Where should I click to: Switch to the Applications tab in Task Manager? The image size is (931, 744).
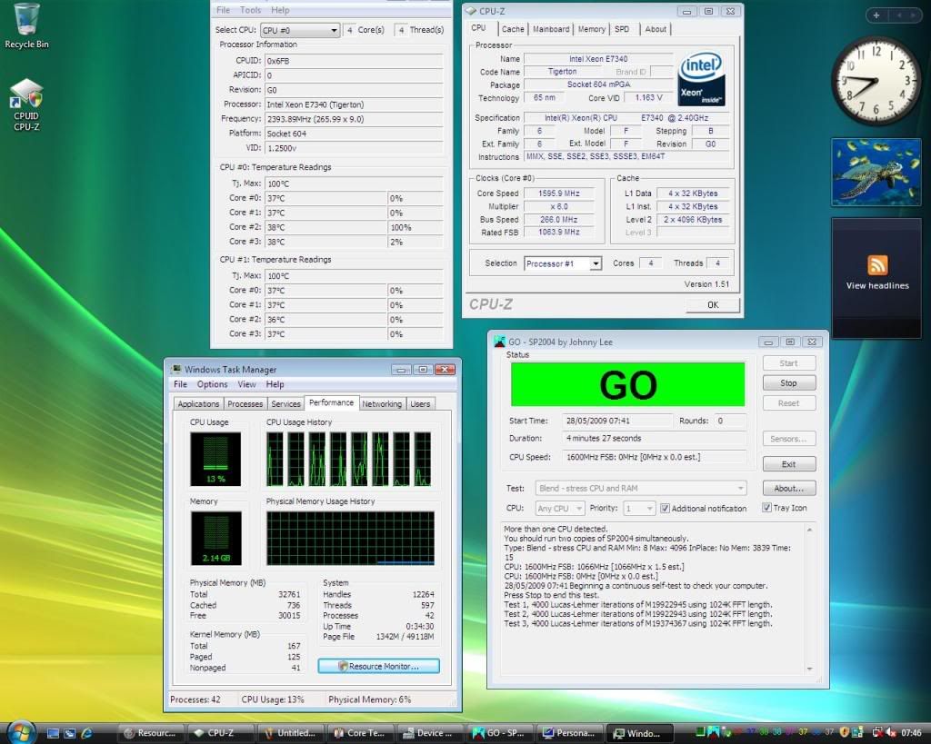(198, 404)
